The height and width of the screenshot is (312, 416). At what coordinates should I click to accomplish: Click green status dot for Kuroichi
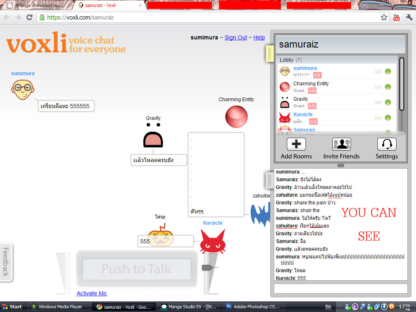[388, 118]
